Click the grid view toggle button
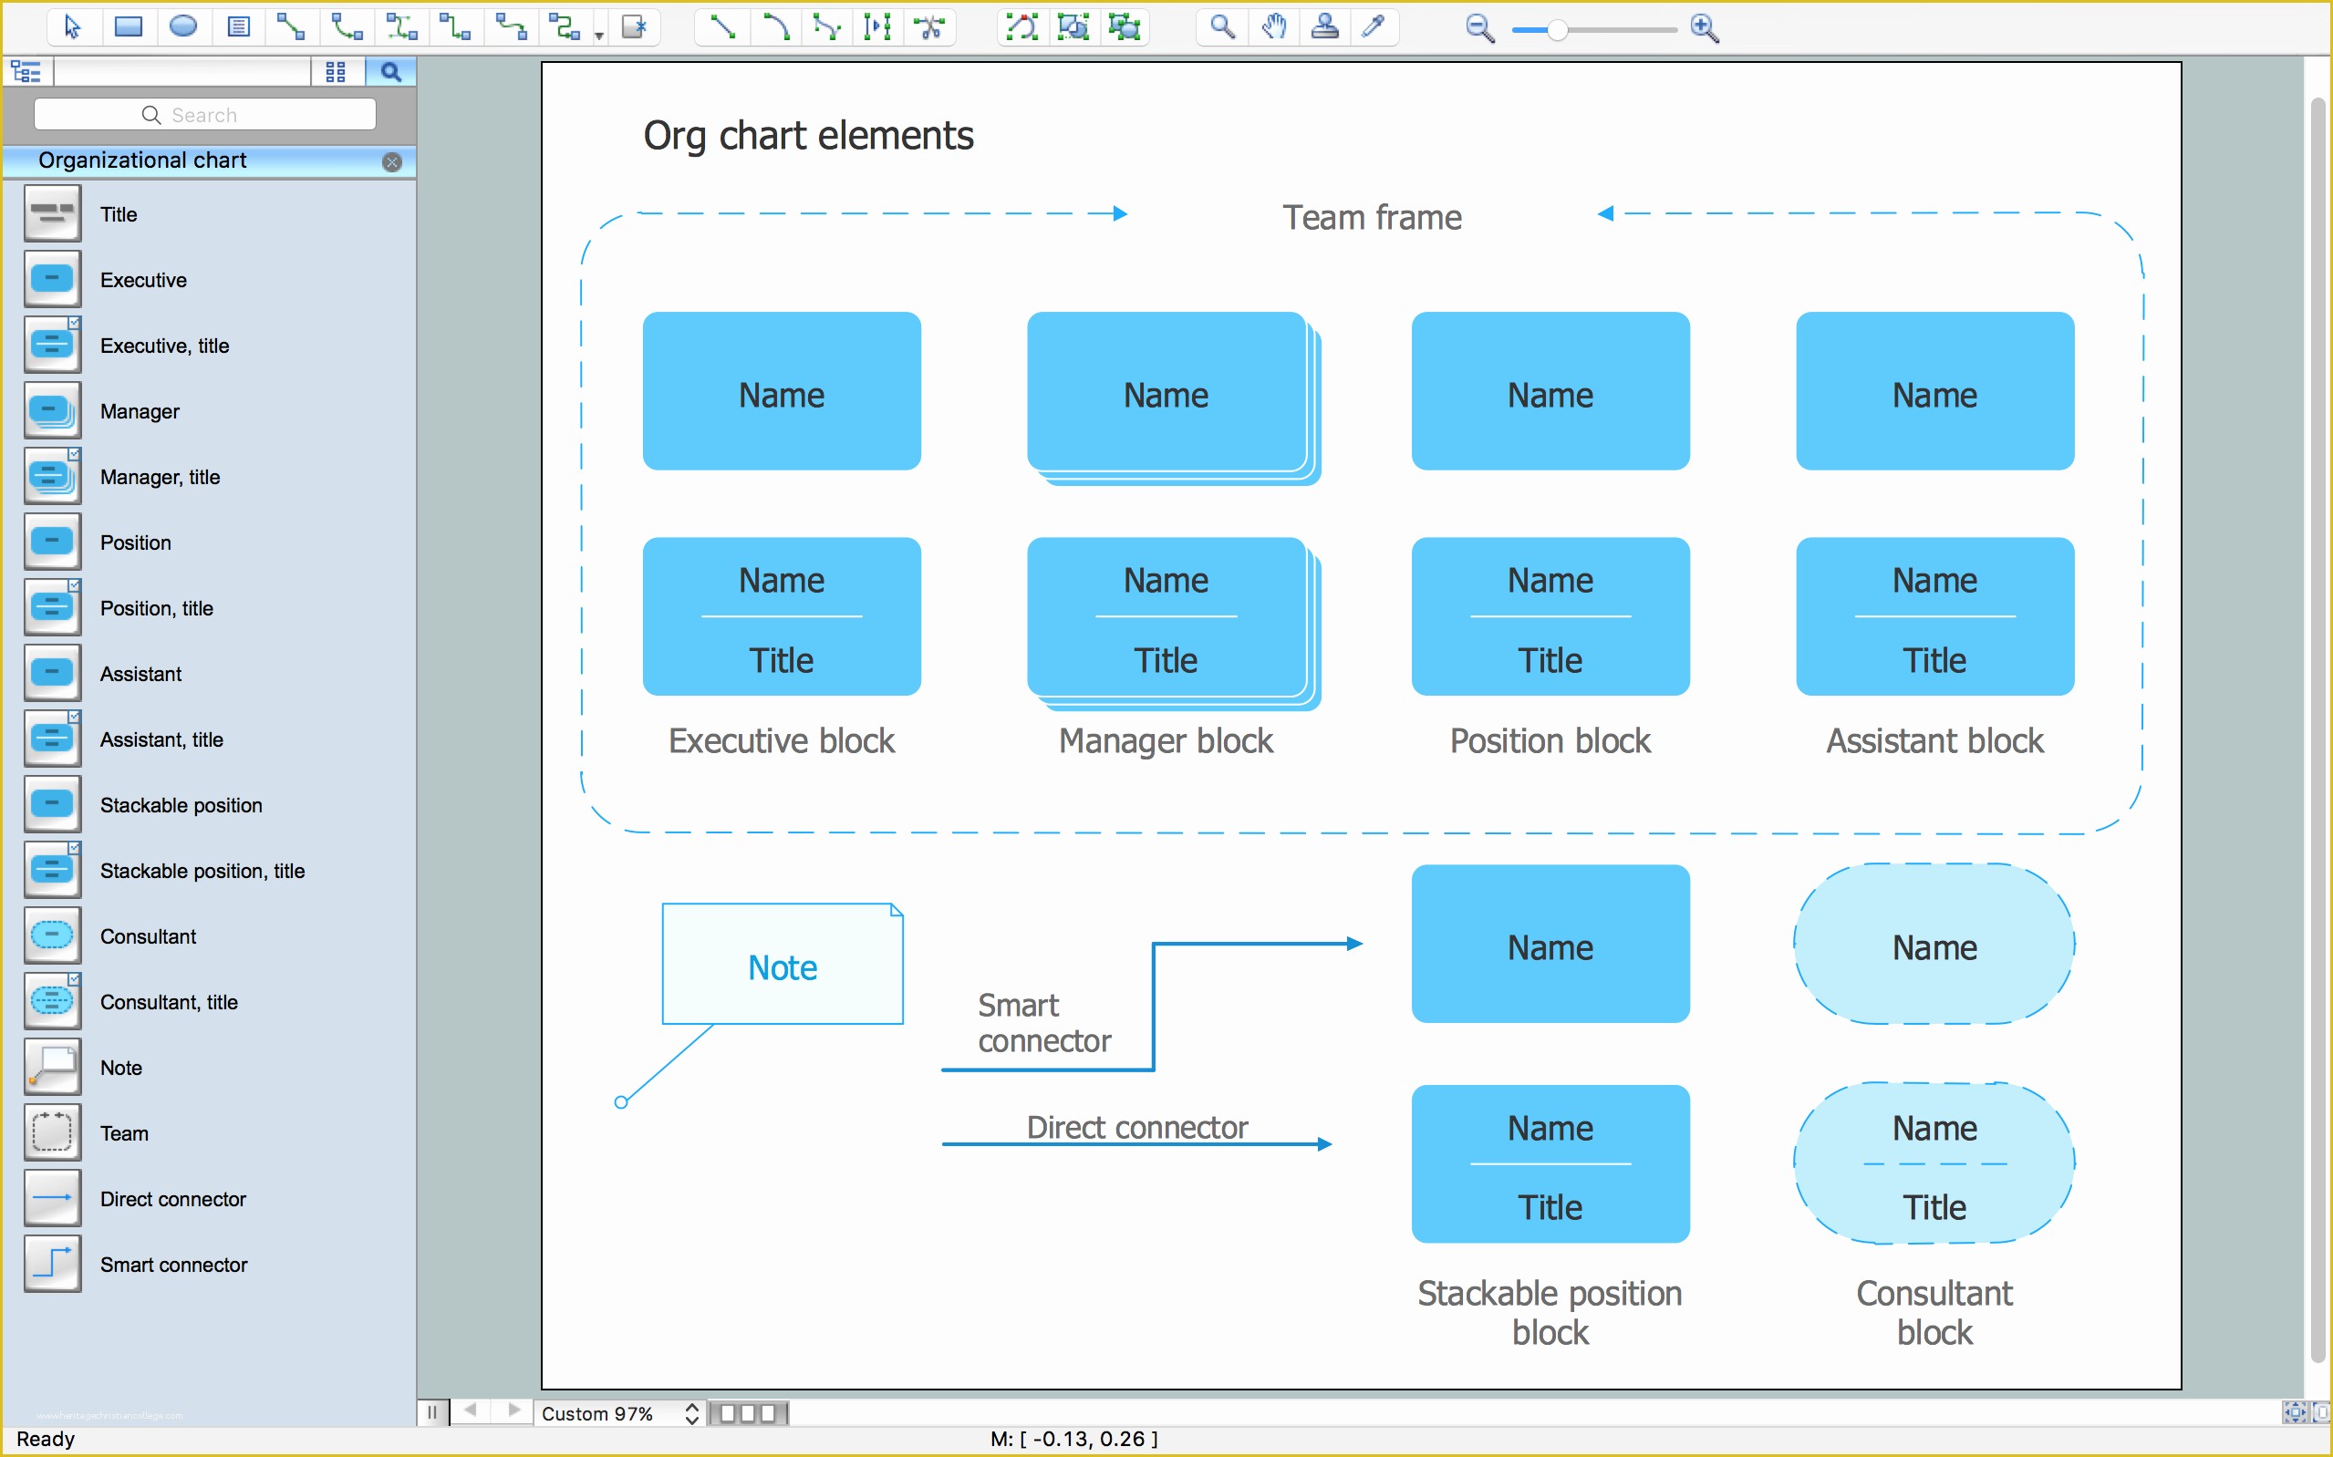The width and height of the screenshot is (2333, 1457). [336, 74]
